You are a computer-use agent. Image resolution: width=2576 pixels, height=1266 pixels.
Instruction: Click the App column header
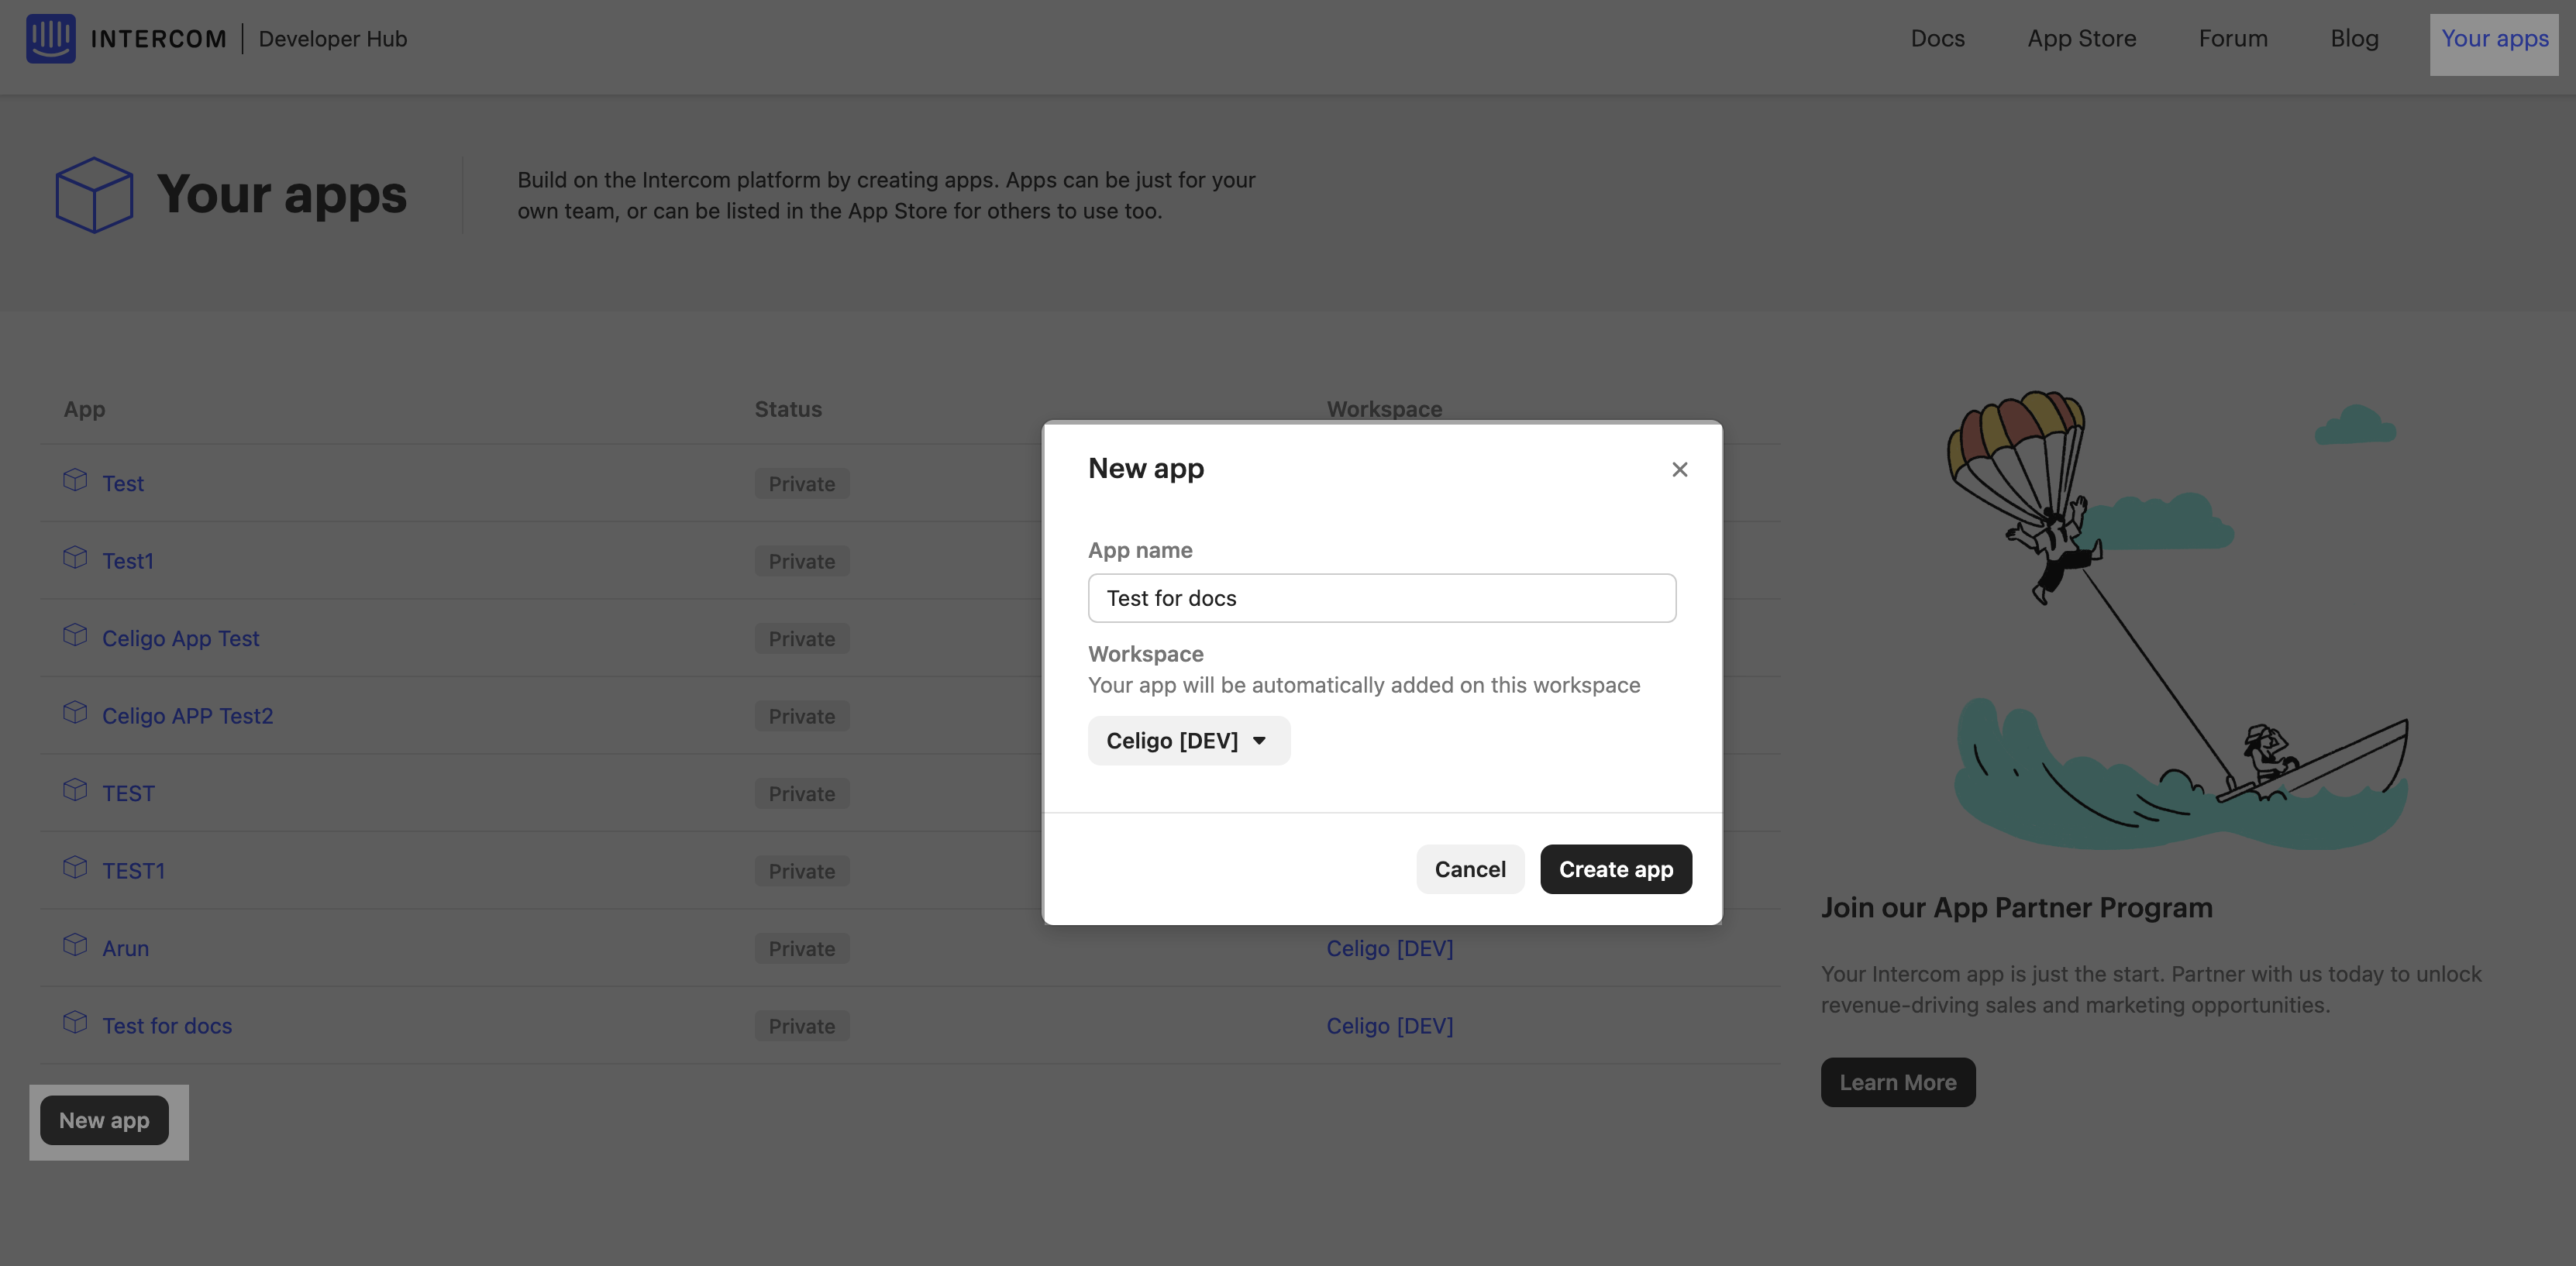84,409
